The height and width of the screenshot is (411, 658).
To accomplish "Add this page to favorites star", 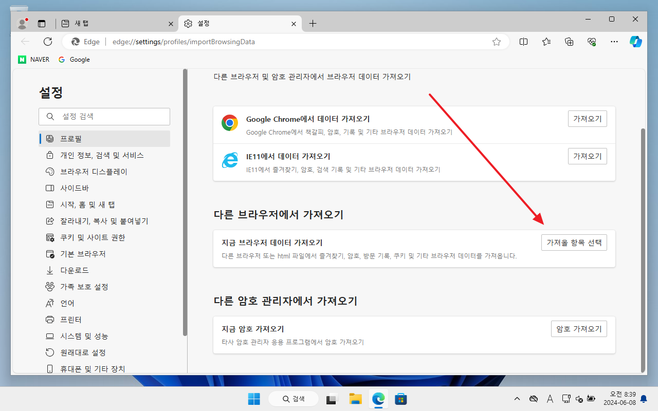I will (x=497, y=42).
